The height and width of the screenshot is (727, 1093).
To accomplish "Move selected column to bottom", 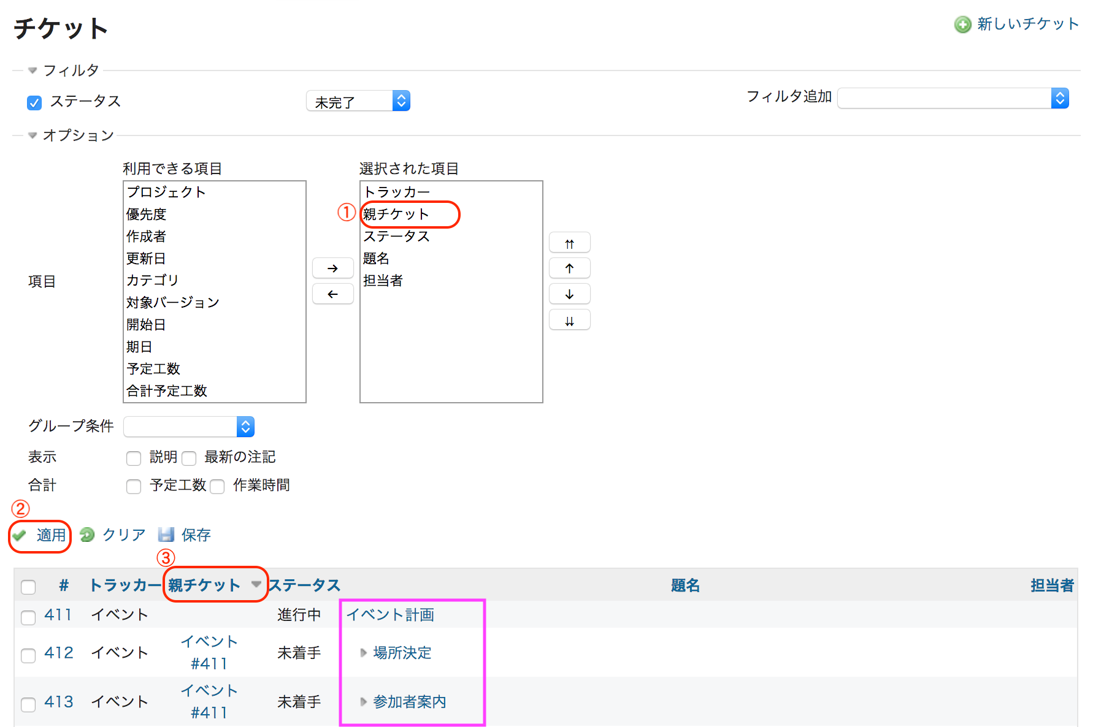I will click(x=569, y=320).
